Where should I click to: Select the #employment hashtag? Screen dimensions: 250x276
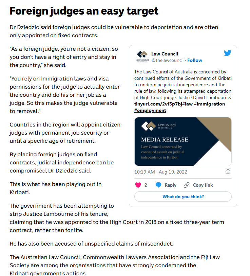click(x=150, y=110)
